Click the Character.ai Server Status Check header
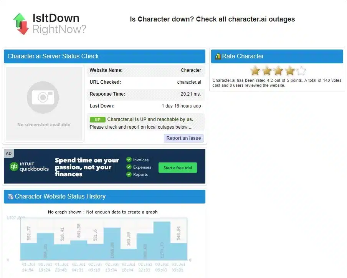The width and height of the screenshot is (347, 278). 53,56
